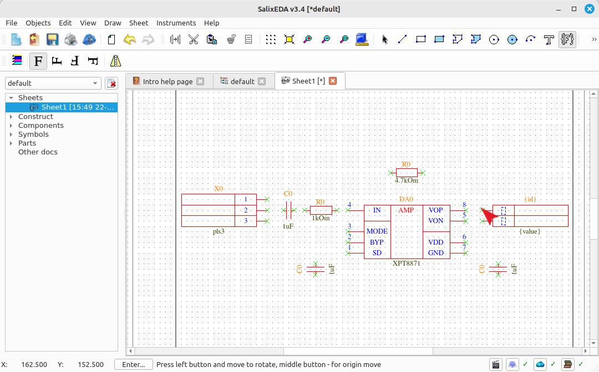Expand the toolbar overflow chevron
The image size is (599, 372).
594,39
